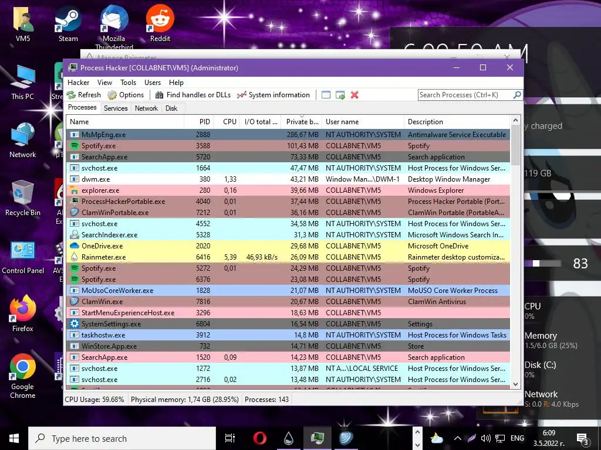Screen dimensions: 601x450
Task: Select MoUsoCoreWorker.exe process
Action: pos(288,291)
